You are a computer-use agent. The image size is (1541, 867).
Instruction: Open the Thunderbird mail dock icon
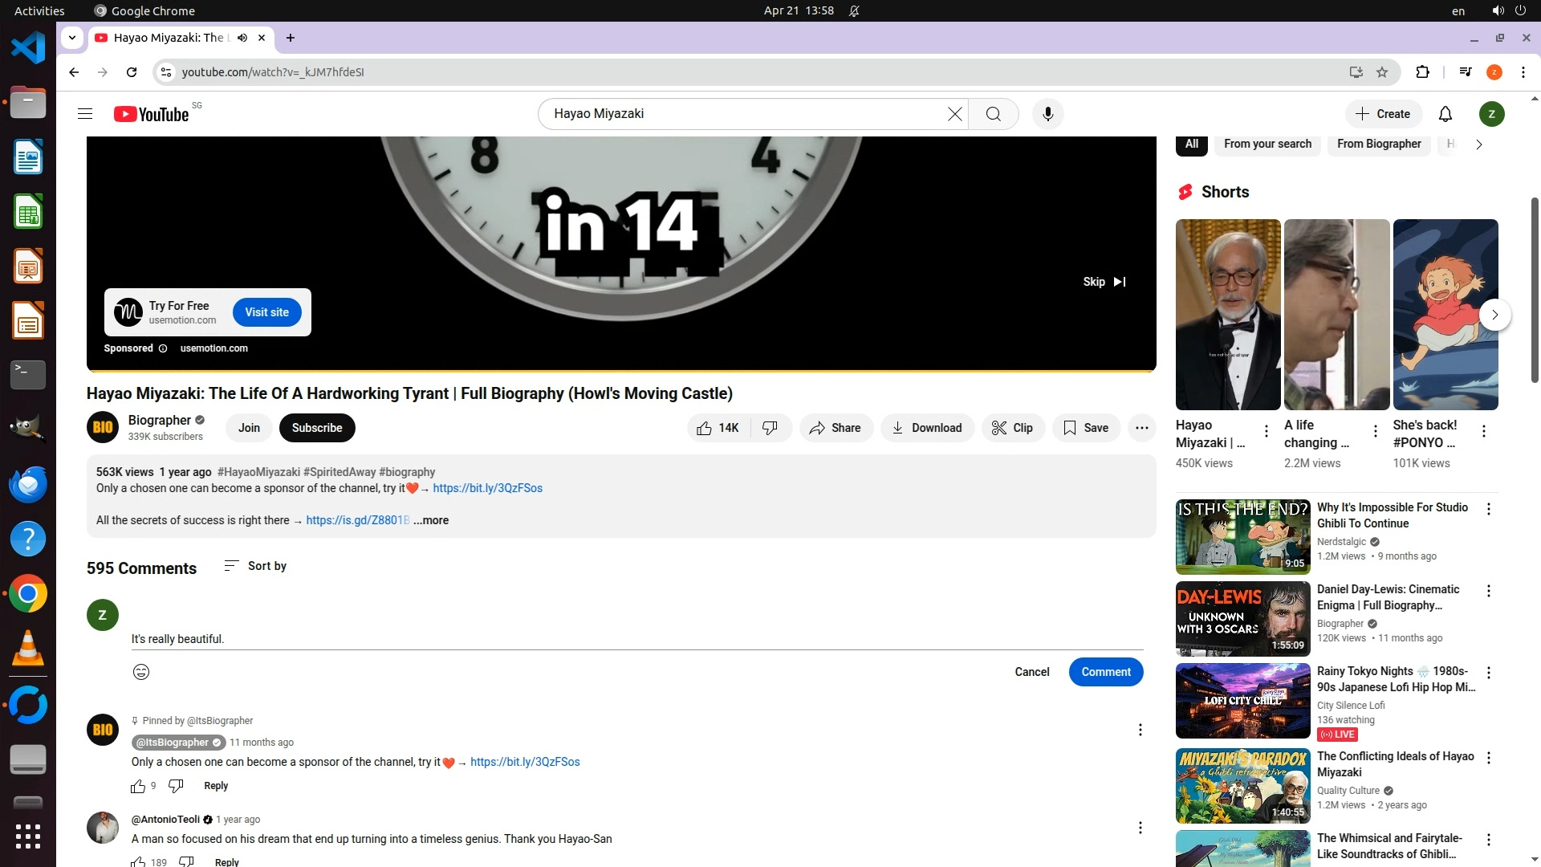click(28, 485)
